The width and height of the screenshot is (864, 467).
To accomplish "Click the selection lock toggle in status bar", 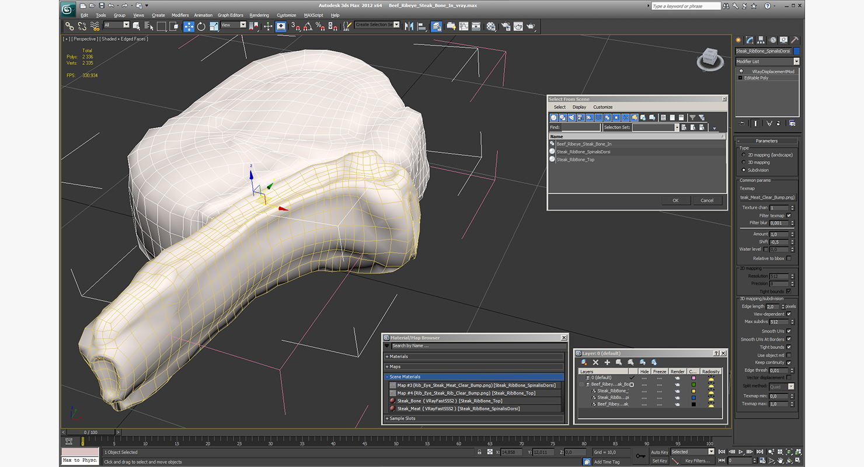I will pyautogui.click(x=480, y=452).
